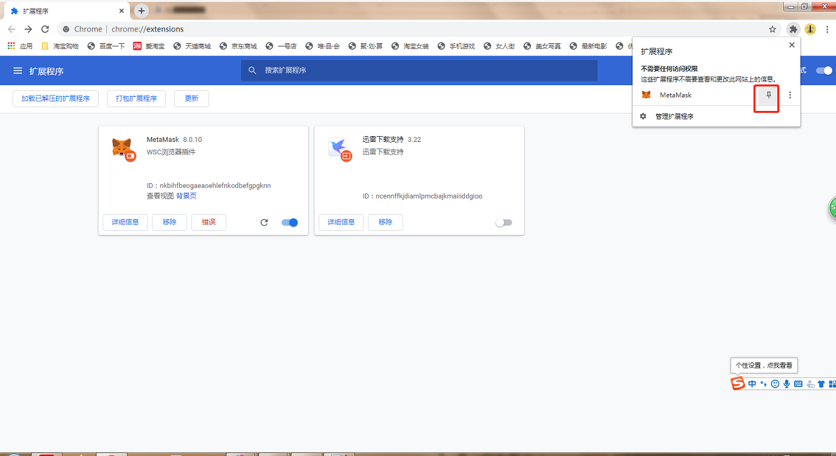
Task: Open the 淘宝女装 bookmark
Action: pos(411,46)
